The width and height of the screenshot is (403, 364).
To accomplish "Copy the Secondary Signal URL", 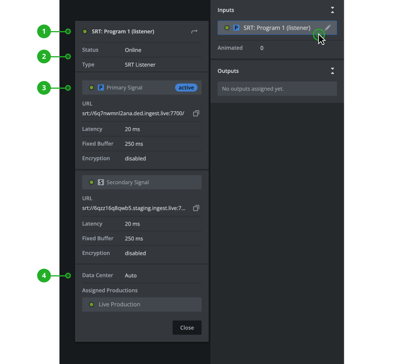I will click(196, 208).
